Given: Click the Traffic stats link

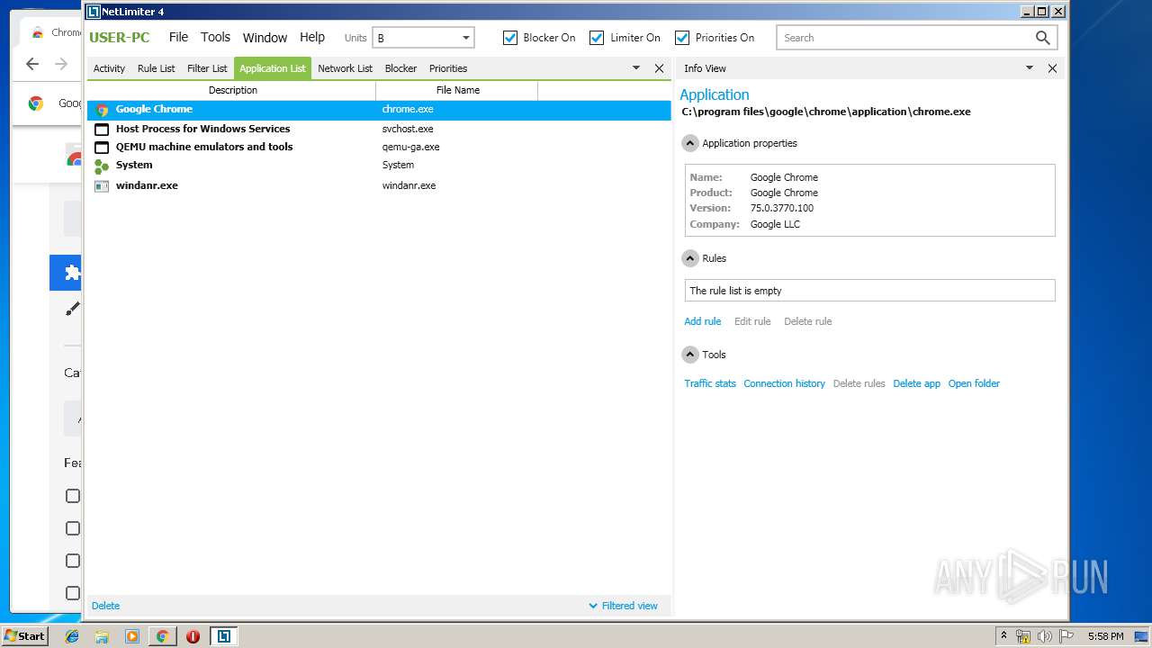Looking at the screenshot, I should 710,383.
